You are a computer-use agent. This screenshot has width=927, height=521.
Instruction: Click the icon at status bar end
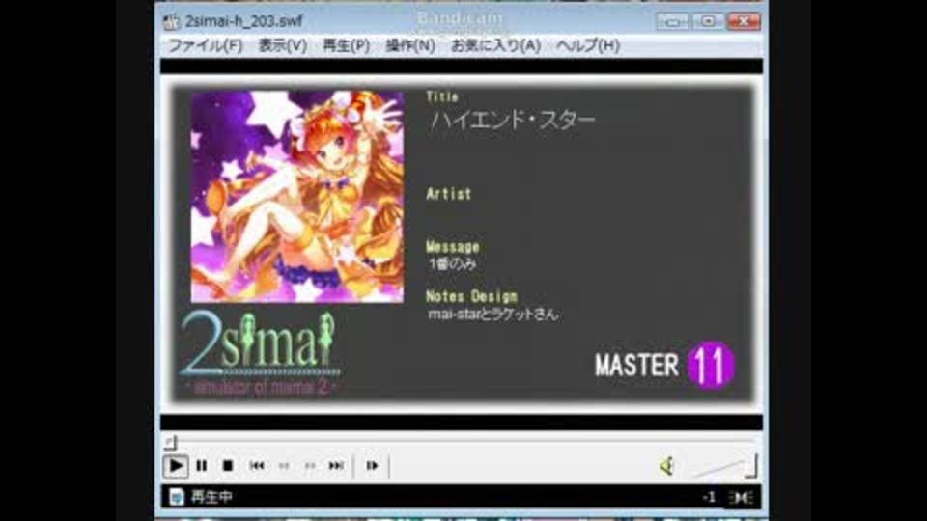pyautogui.click(x=741, y=498)
